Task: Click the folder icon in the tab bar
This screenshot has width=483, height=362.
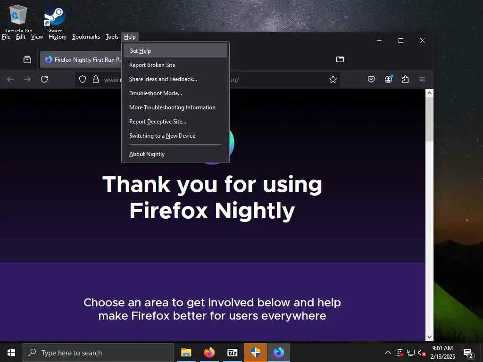Action: tap(340, 59)
